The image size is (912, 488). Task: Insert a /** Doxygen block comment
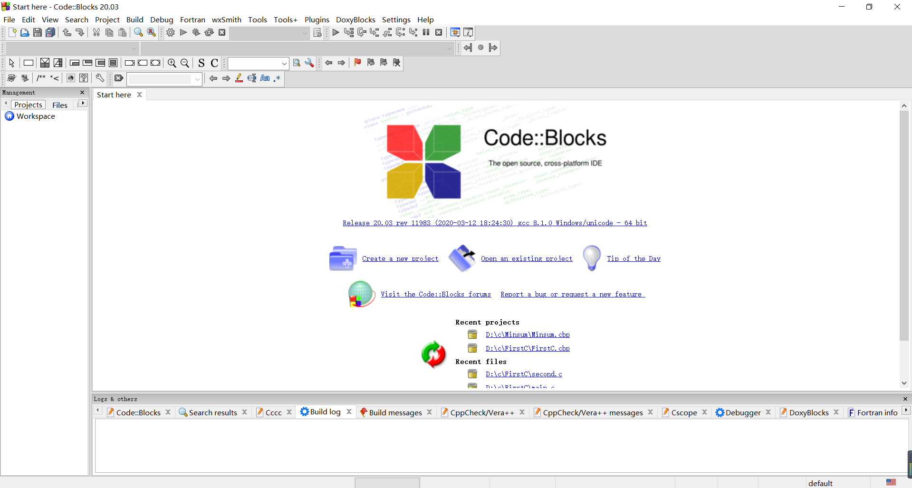(42, 78)
